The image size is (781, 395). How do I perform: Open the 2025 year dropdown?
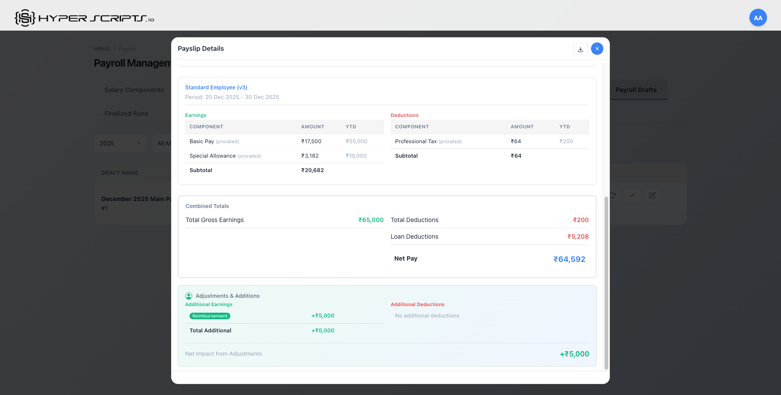pyautogui.click(x=120, y=143)
